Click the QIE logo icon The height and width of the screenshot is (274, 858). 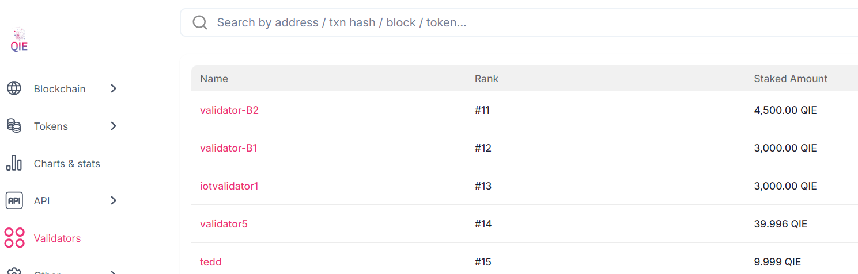(19, 40)
